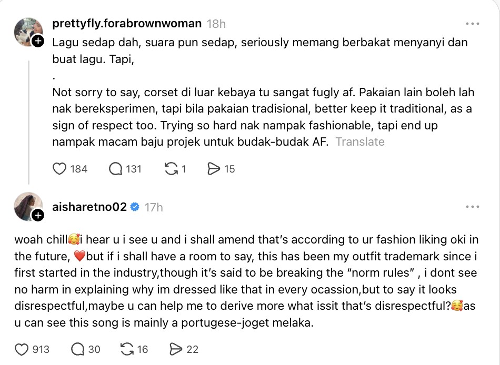Viewport: 500px width, 365px height.
Task: Click the 17h timestamp on the reply
Action: (154, 207)
